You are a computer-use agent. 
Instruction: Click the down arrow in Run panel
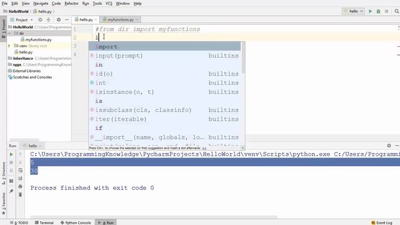pos(21,162)
